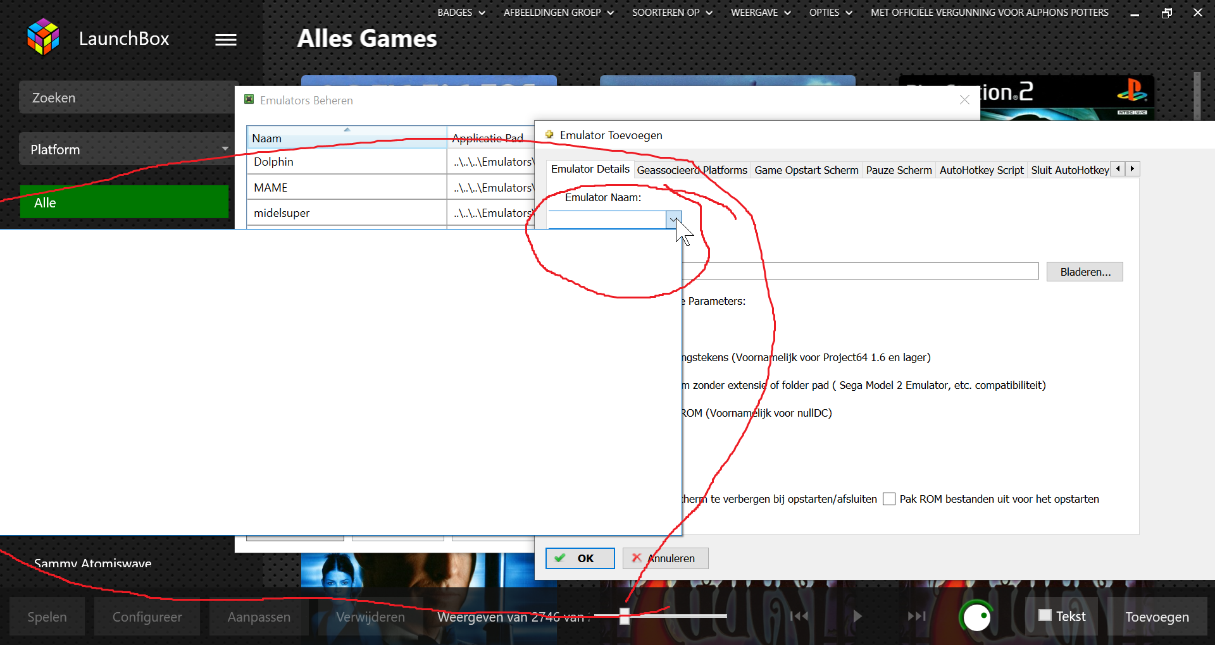Select the MAME emulator row
The height and width of the screenshot is (645, 1215).
(390, 188)
